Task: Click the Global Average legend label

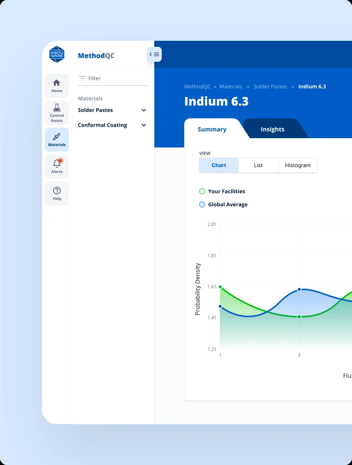Action: (x=228, y=204)
